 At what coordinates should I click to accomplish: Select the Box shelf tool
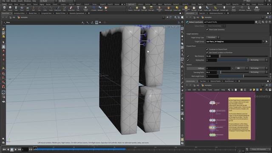point(5,8)
